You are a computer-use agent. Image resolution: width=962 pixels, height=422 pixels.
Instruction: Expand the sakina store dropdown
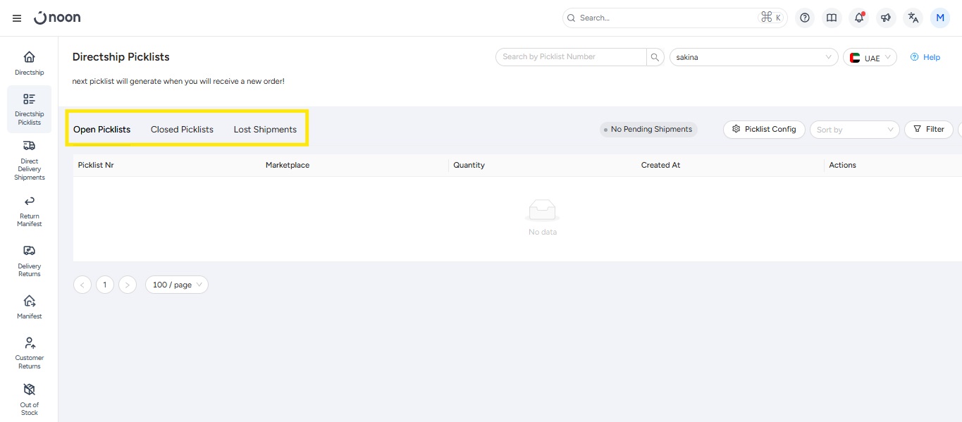point(753,57)
